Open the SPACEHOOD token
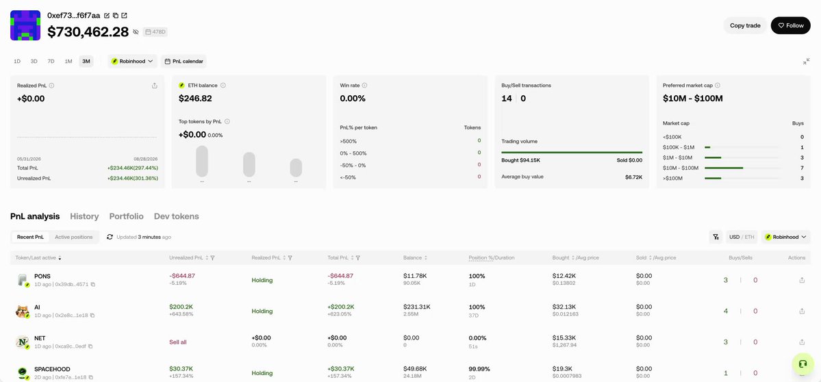 [x=52, y=369]
